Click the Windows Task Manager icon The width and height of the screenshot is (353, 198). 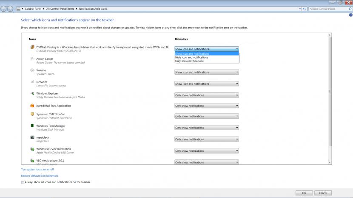[x=32, y=126]
